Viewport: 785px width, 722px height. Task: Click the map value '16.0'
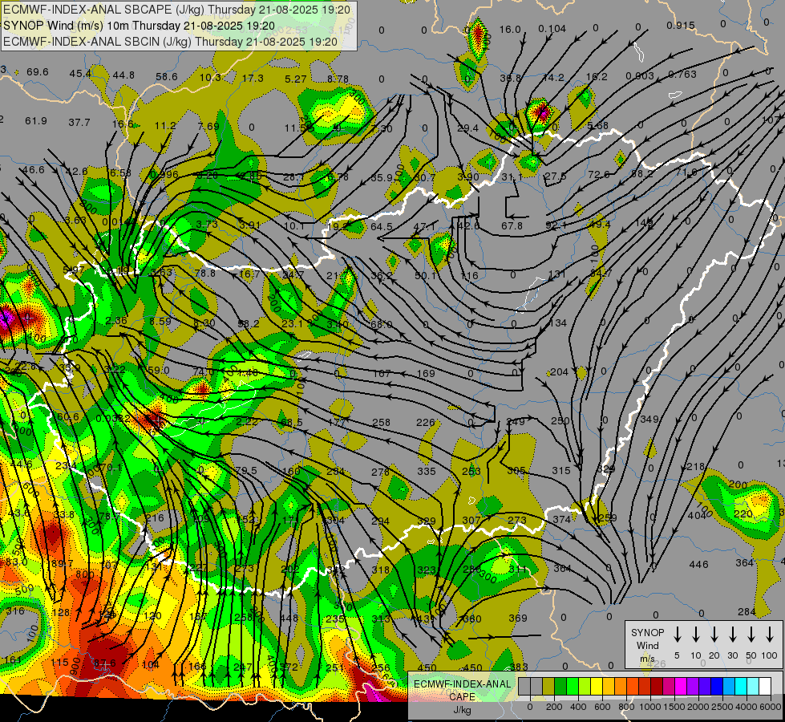[510, 30]
